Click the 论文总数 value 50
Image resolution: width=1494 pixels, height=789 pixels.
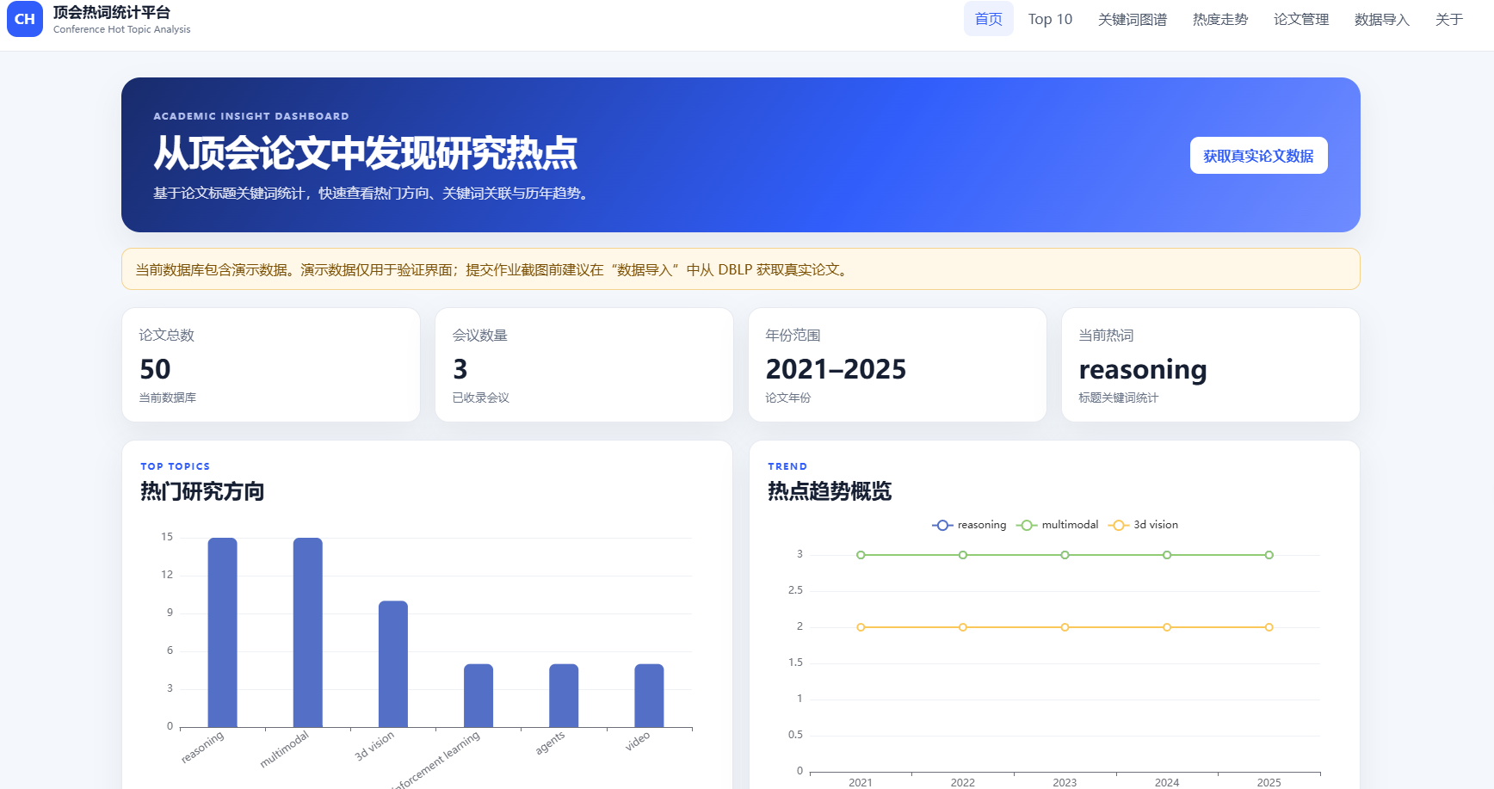156,369
